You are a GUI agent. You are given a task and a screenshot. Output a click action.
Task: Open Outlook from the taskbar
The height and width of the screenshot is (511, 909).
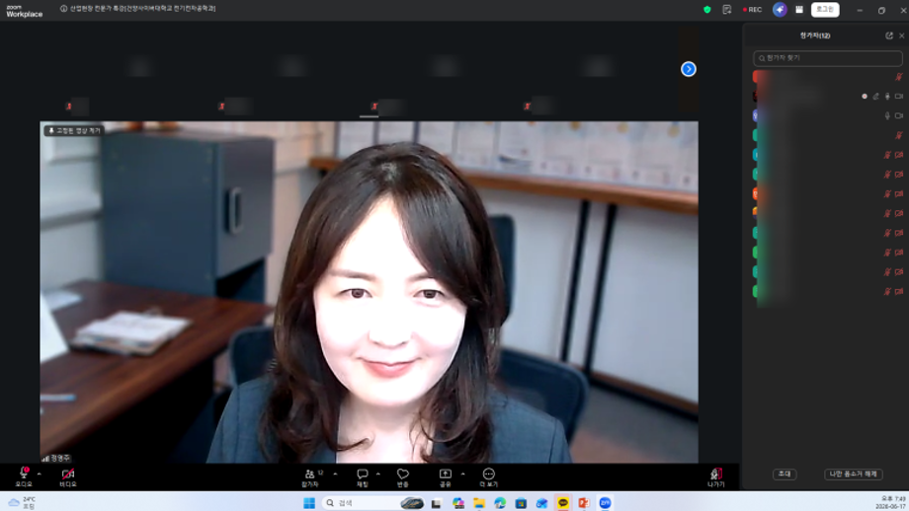point(541,503)
